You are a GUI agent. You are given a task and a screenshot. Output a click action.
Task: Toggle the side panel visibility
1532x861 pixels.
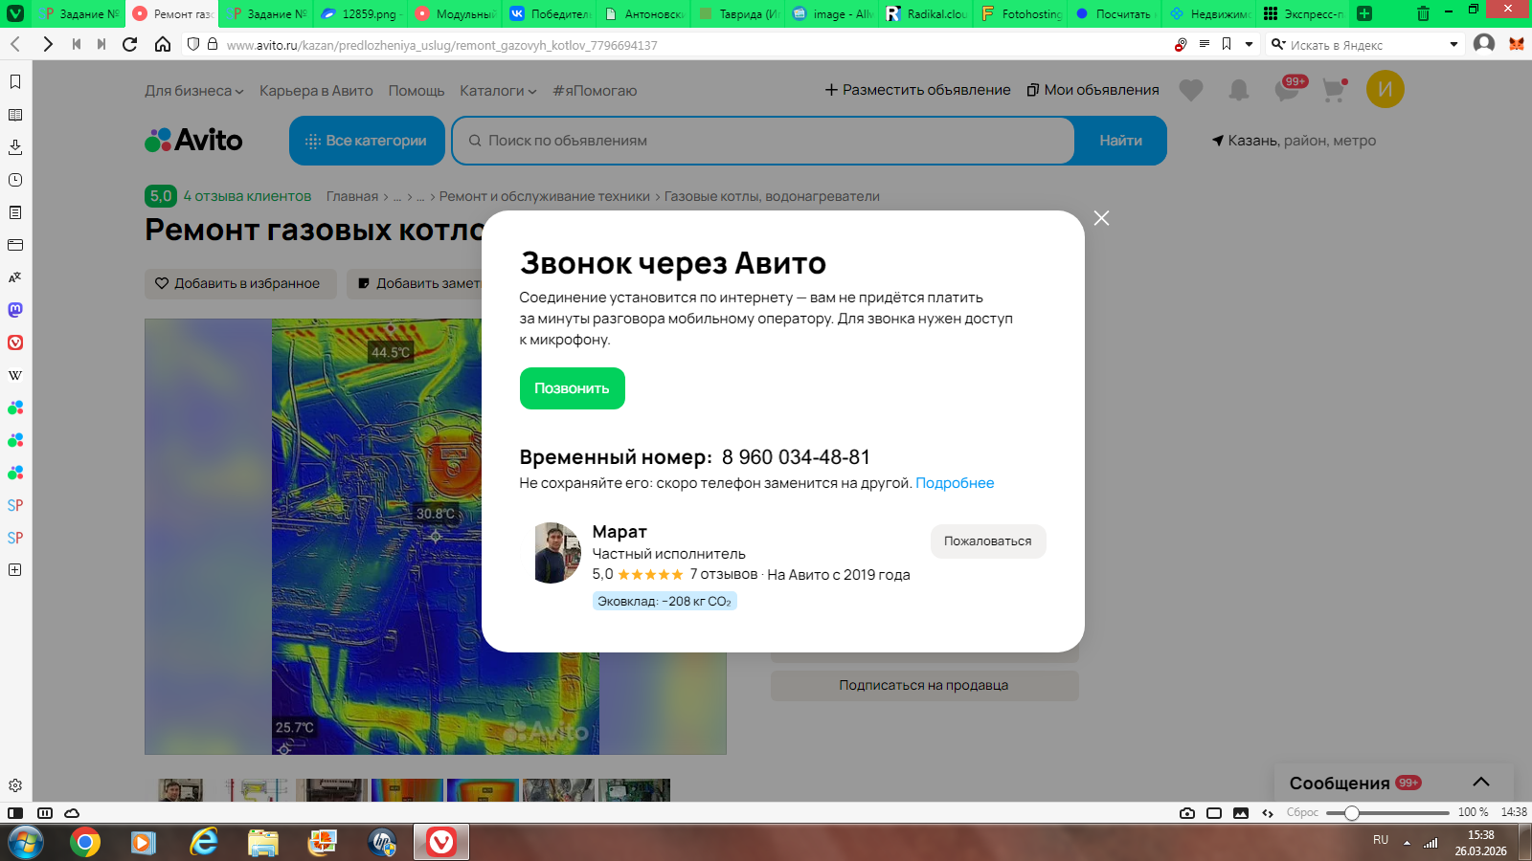[15, 813]
